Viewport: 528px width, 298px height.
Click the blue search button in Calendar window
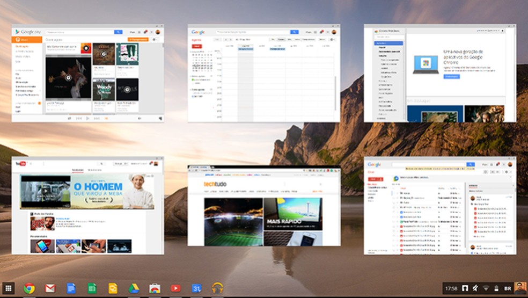(x=294, y=32)
